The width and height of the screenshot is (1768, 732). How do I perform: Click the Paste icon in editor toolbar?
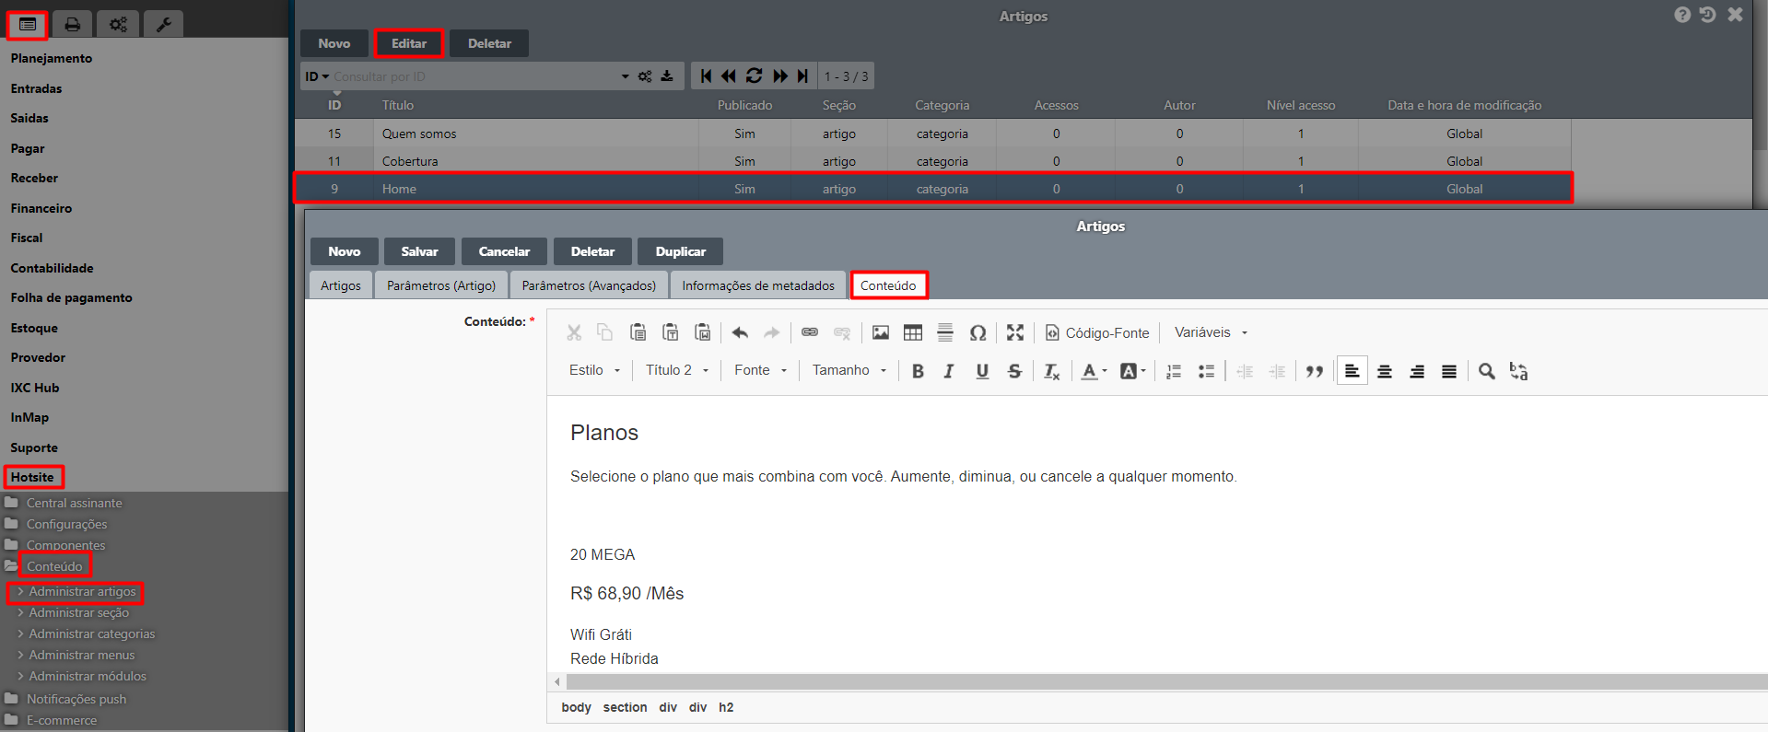[638, 332]
